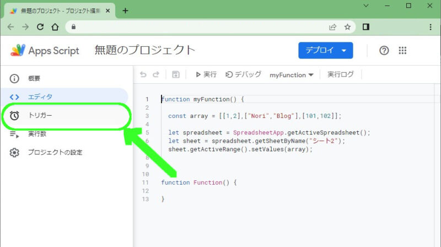Open the 実行ログ panel

340,74
